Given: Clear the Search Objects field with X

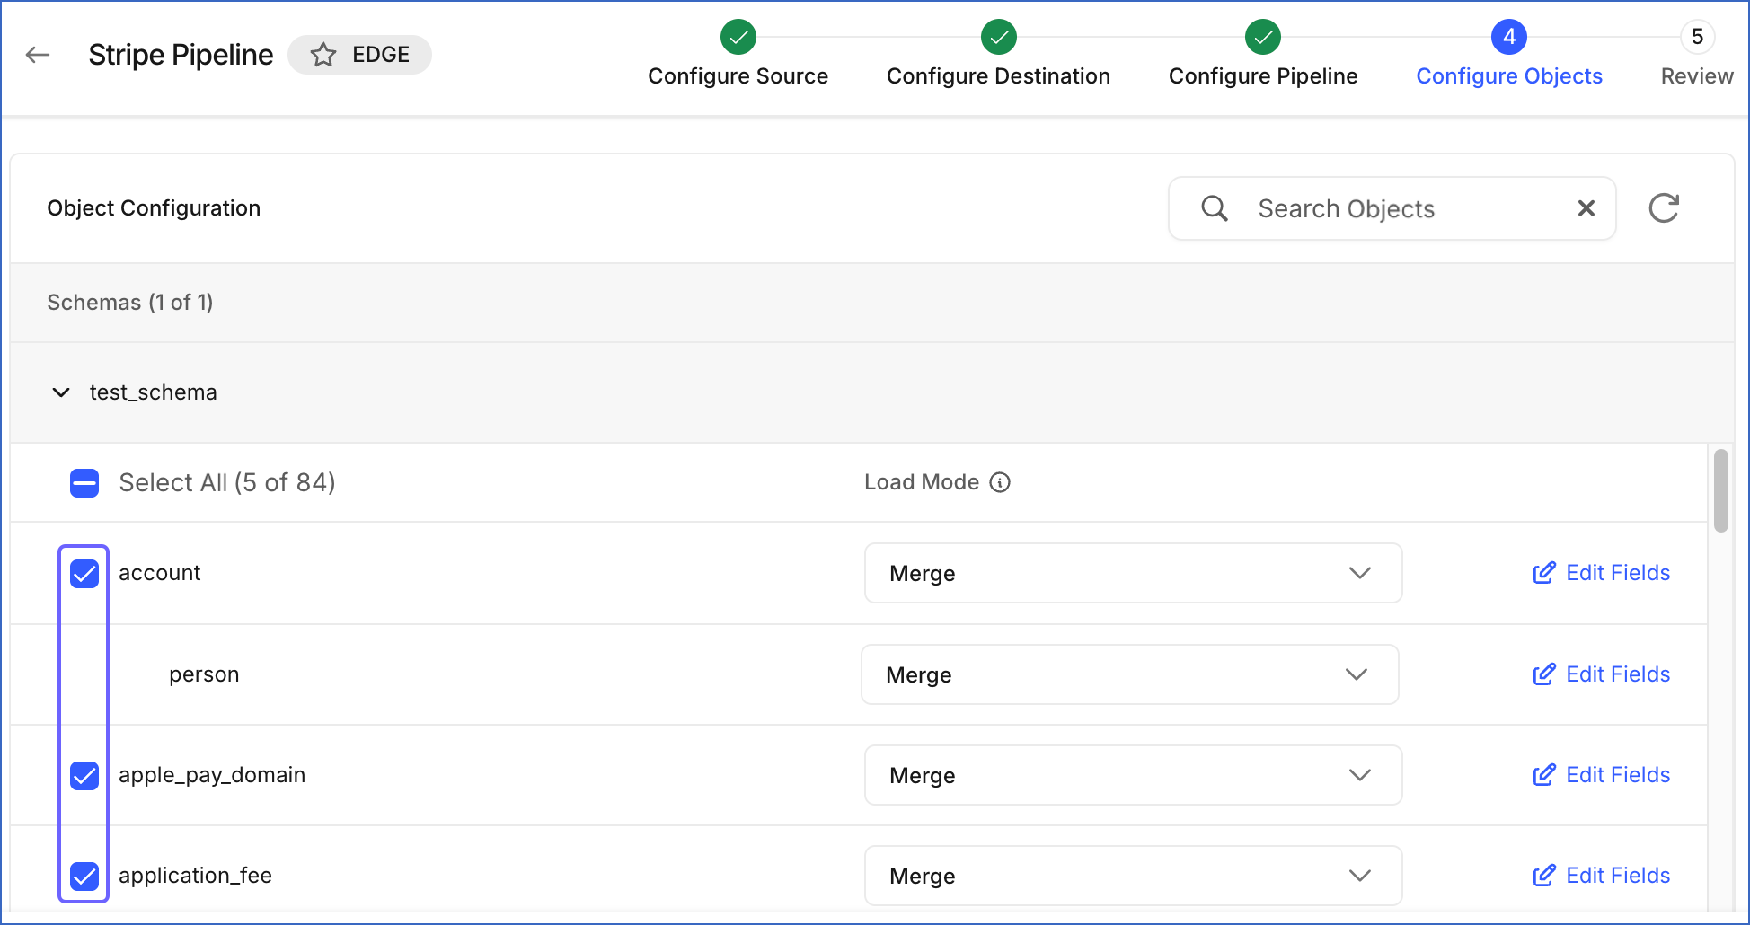Looking at the screenshot, I should click(x=1586, y=208).
